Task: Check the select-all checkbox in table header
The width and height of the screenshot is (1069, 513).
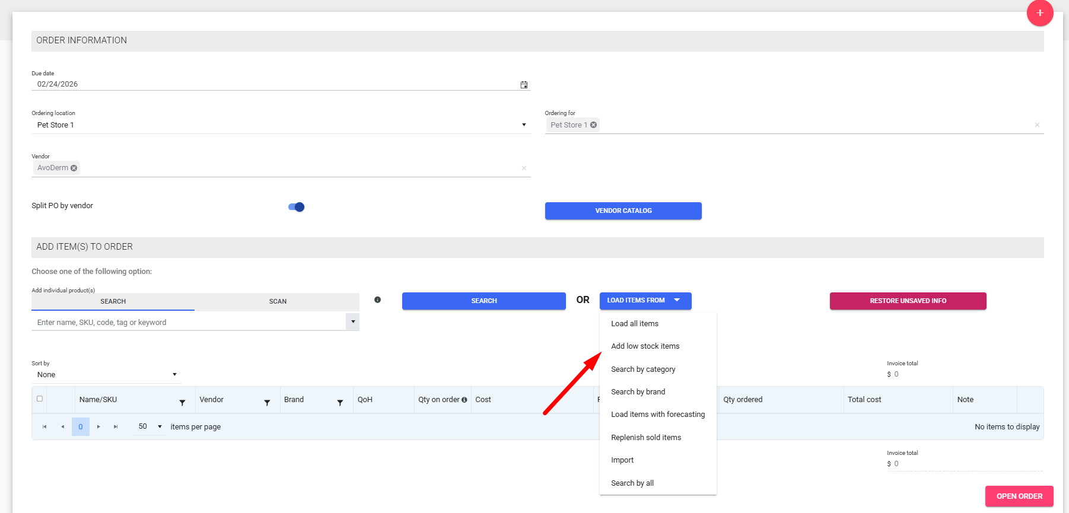Action: coord(40,399)
